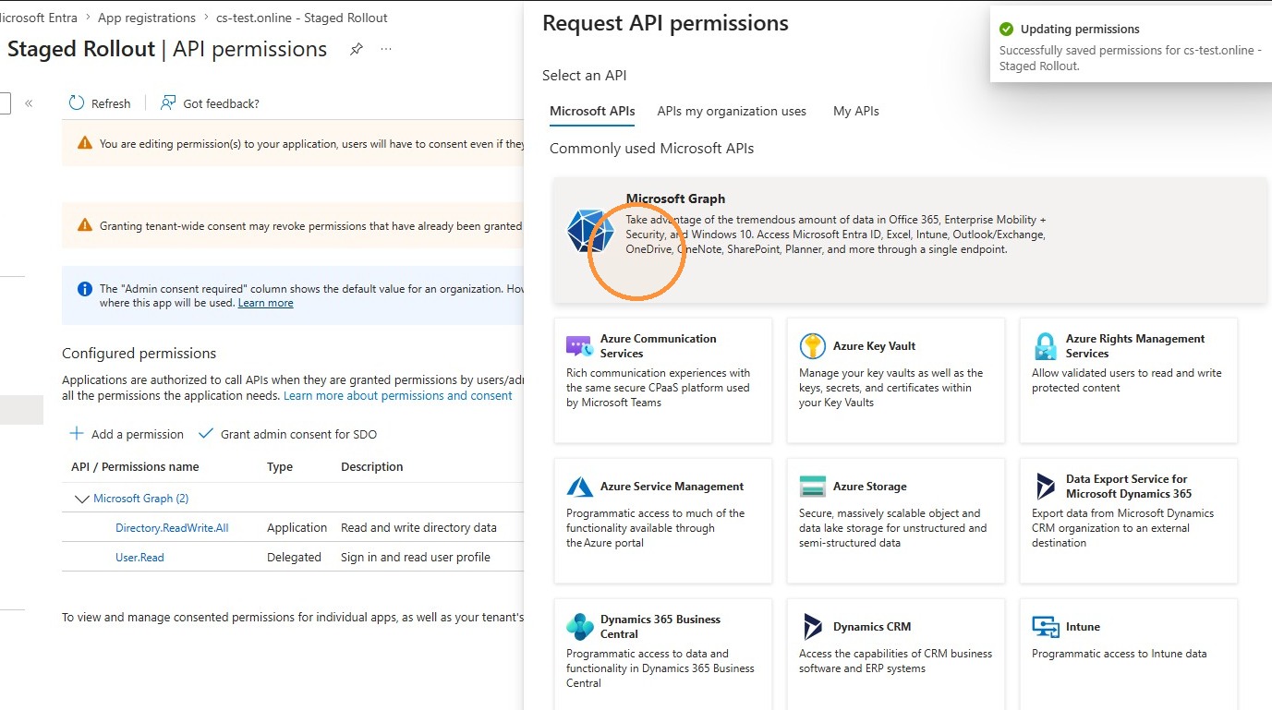Click the checkmark icon for Grant admin consent

click(x=206, y=434)
